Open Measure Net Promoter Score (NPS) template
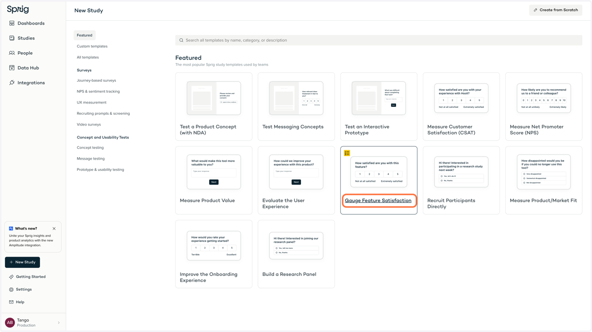 click(544, 106)
